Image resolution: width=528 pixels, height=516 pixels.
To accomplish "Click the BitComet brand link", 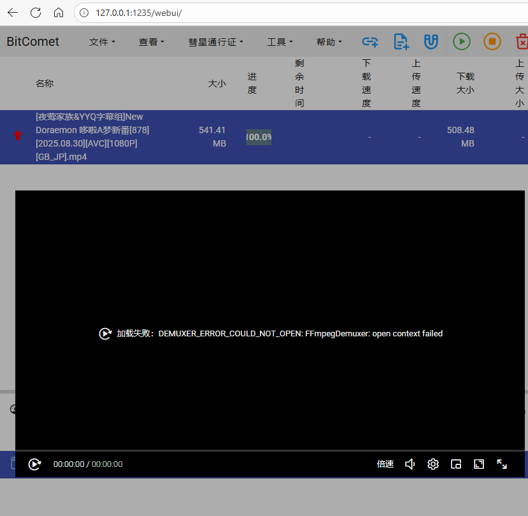I will pos(33,42).
